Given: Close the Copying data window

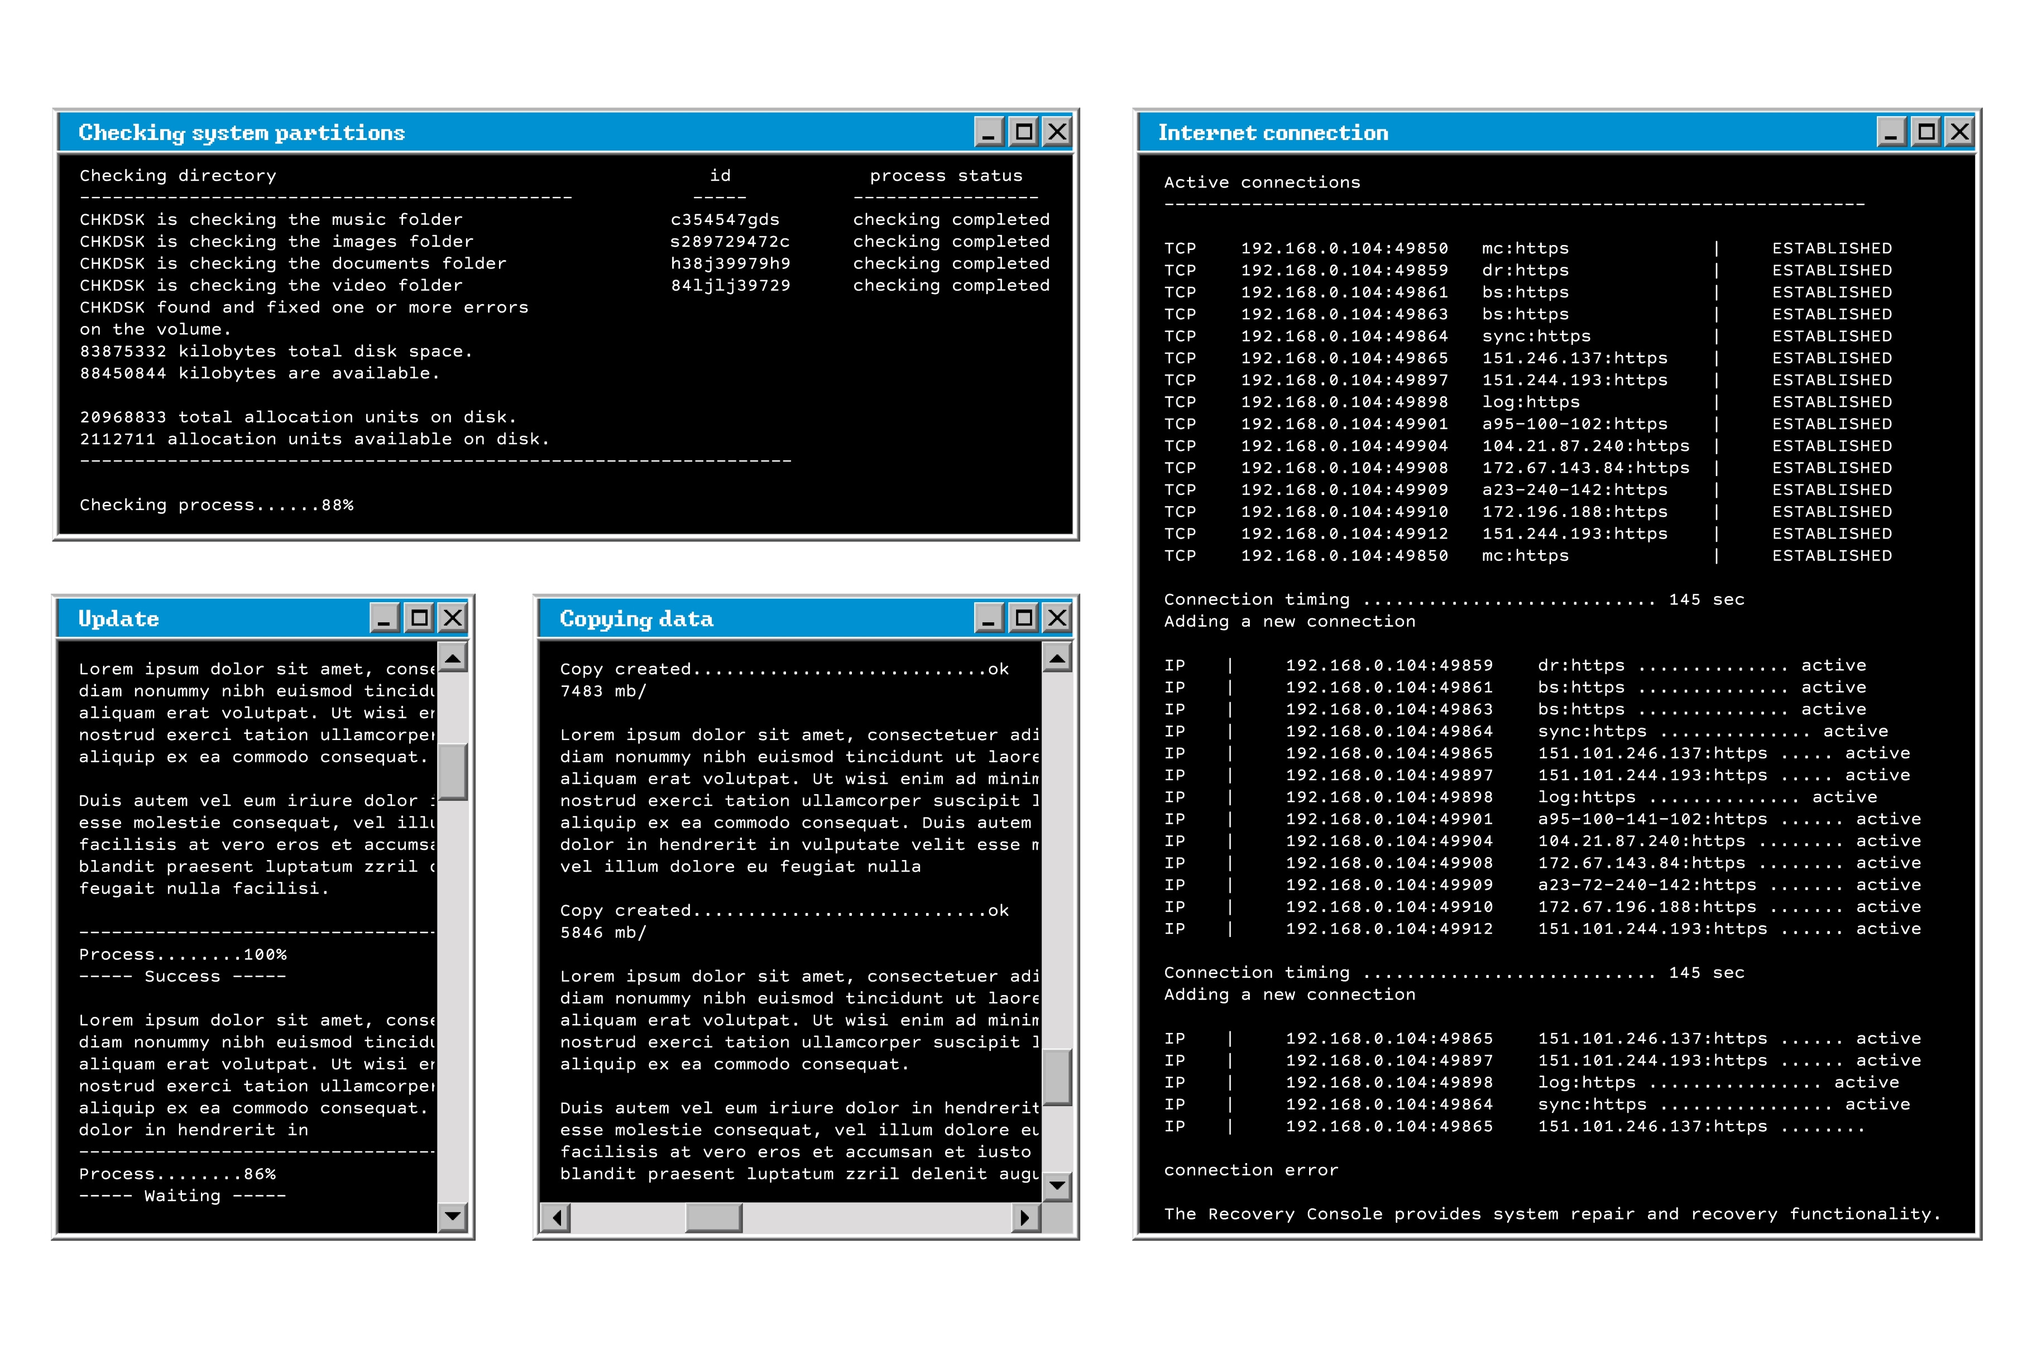Looking at the screenshot, I should click(x=1058, y=618).
